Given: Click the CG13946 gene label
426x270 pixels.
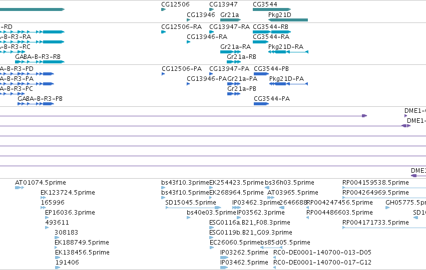Looking at the screenshot, I should (x=201, y=14).
